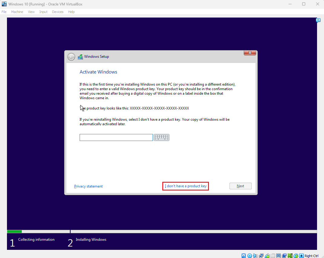This screenshot has width=324, height=258.
Task: Open the File menu
Action: [x=4, y=12]
